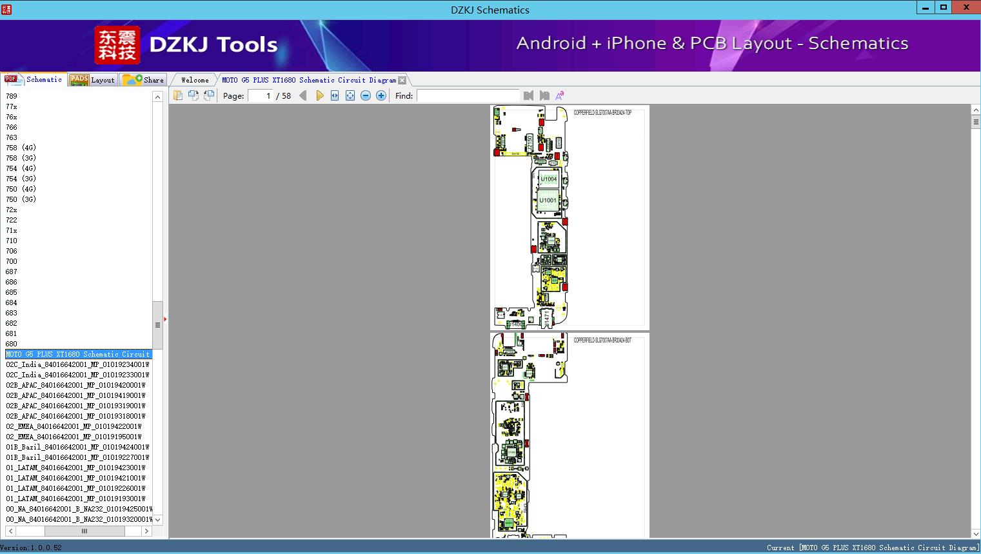The height and width of the screenshot is (554, 981).
Task: Open 02C_India file ending 01019233001W
Action: pos(79,375)
